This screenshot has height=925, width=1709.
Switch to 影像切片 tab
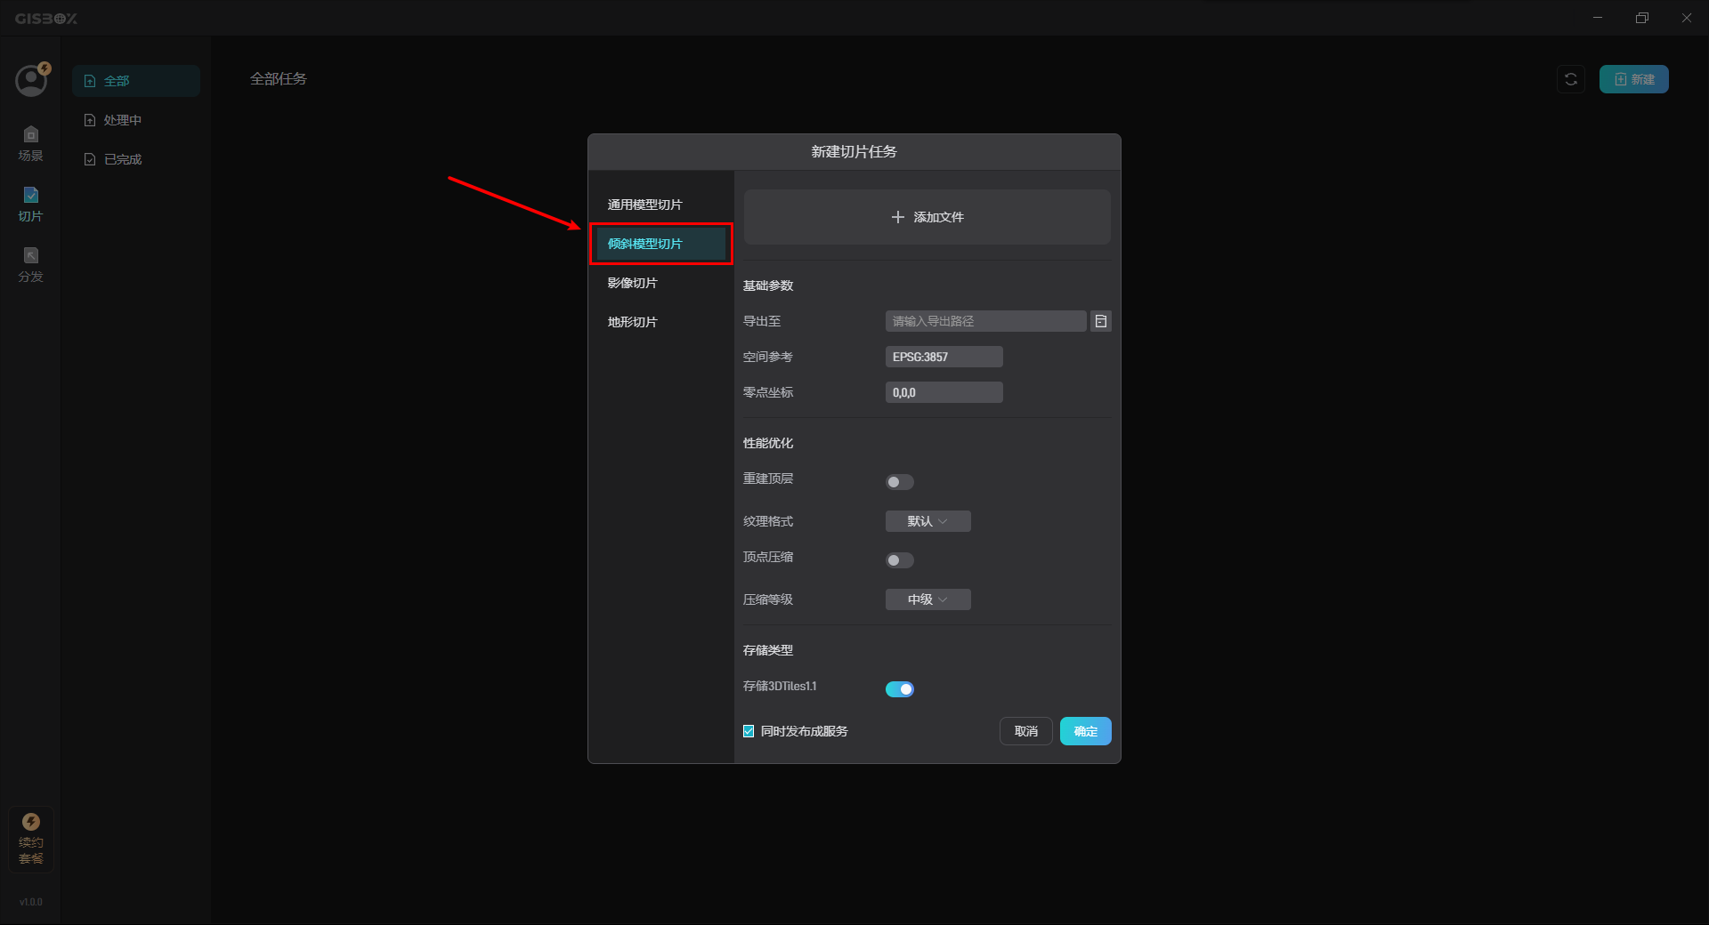[x=660, y=283]
